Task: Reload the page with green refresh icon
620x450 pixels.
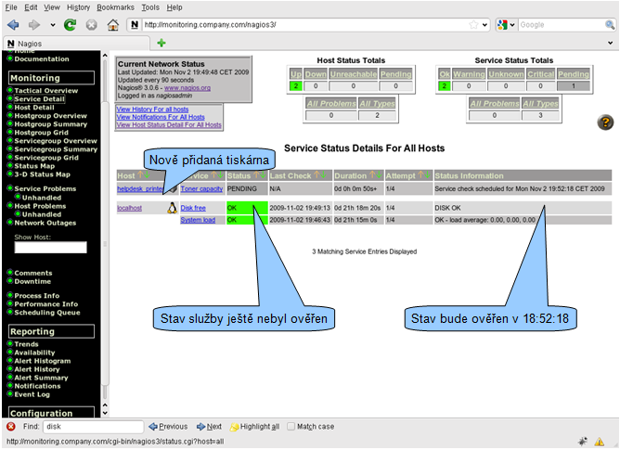Action: (x=70, y=25)
